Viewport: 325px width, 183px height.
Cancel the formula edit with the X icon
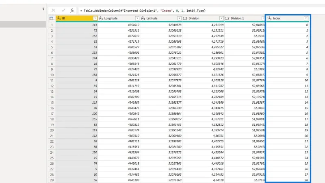coord(53,11)
